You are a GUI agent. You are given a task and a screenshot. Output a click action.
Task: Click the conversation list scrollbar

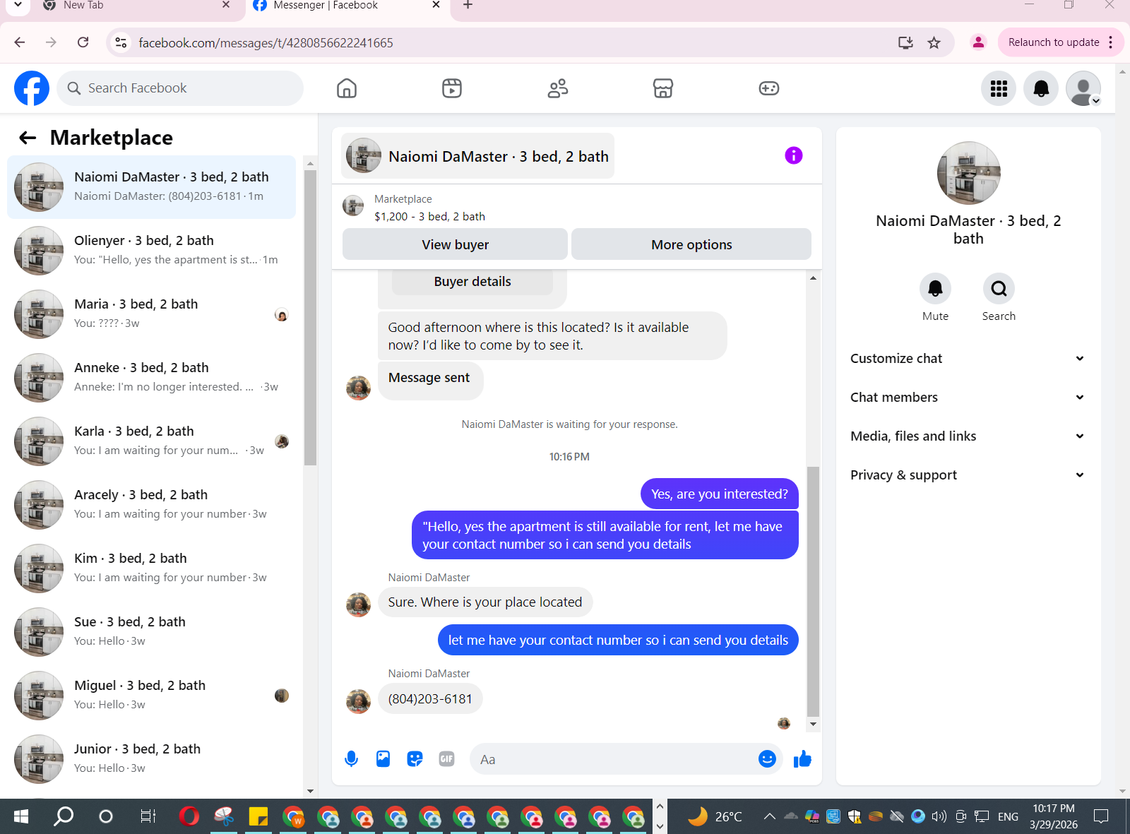coord(310,318)
